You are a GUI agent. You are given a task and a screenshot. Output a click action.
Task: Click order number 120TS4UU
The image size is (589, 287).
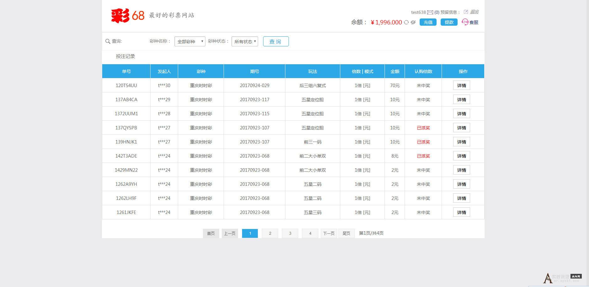pos(126,86)
